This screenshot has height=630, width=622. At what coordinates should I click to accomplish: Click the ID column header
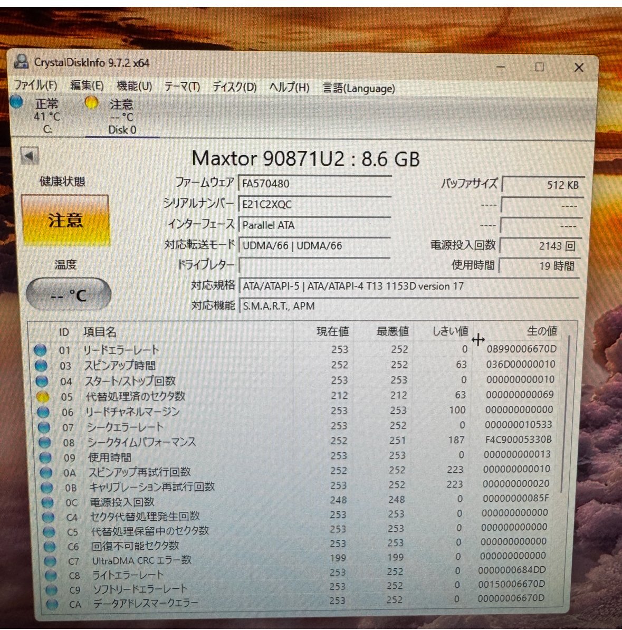click(64, 332)
